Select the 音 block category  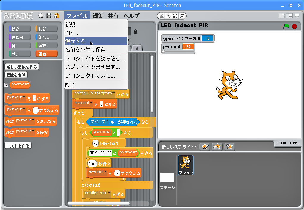coord(20,46)
